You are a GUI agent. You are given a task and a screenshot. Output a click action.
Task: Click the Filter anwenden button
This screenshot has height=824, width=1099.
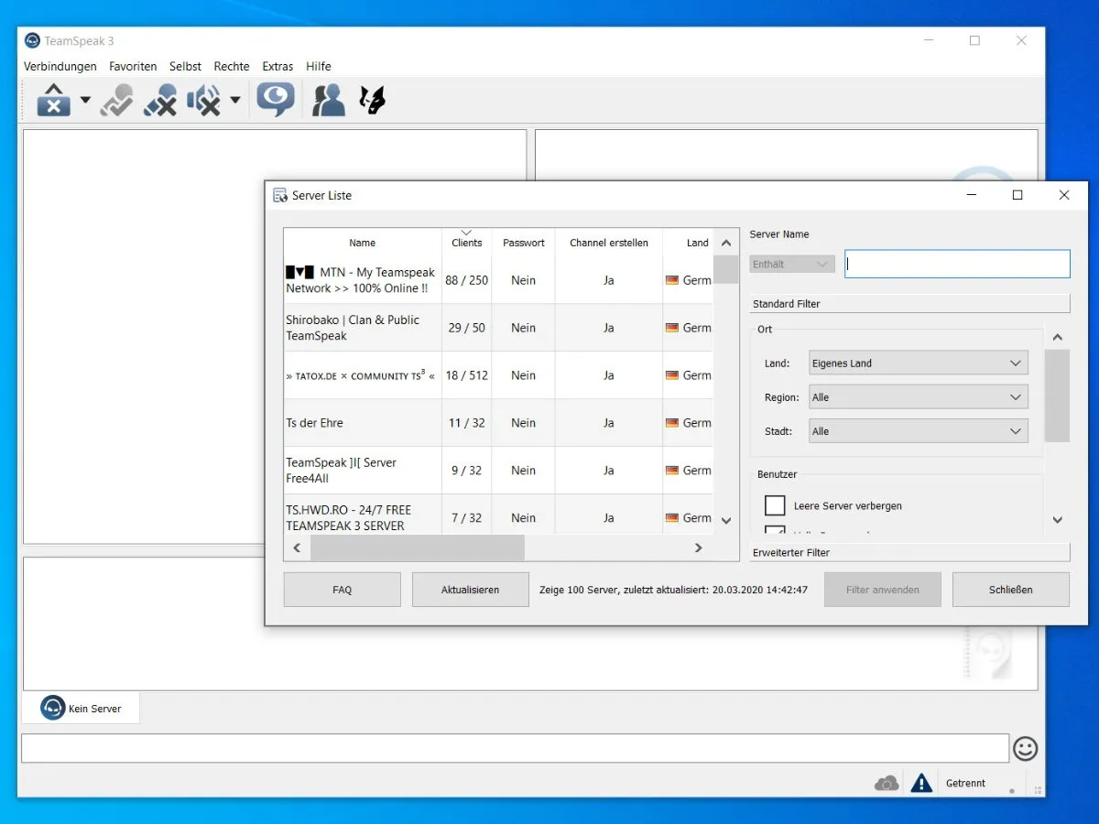(x=882, y=590)
